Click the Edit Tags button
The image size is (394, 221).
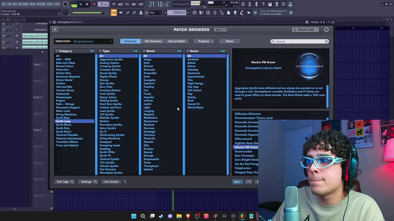tap(65, 182)
